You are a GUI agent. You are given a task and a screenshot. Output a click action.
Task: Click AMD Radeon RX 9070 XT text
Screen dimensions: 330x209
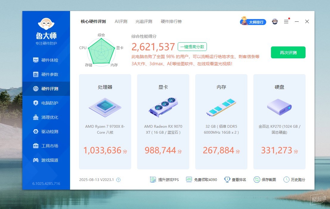coord(163,129)
